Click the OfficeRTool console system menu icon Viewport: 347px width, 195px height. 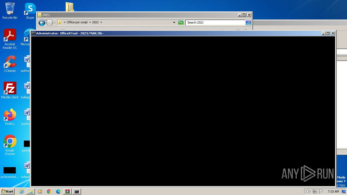coord(33,33)
